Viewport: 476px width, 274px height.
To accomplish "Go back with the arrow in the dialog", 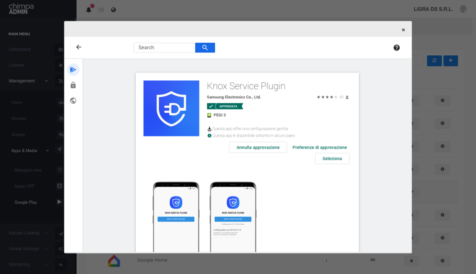I will click(79, 47).
